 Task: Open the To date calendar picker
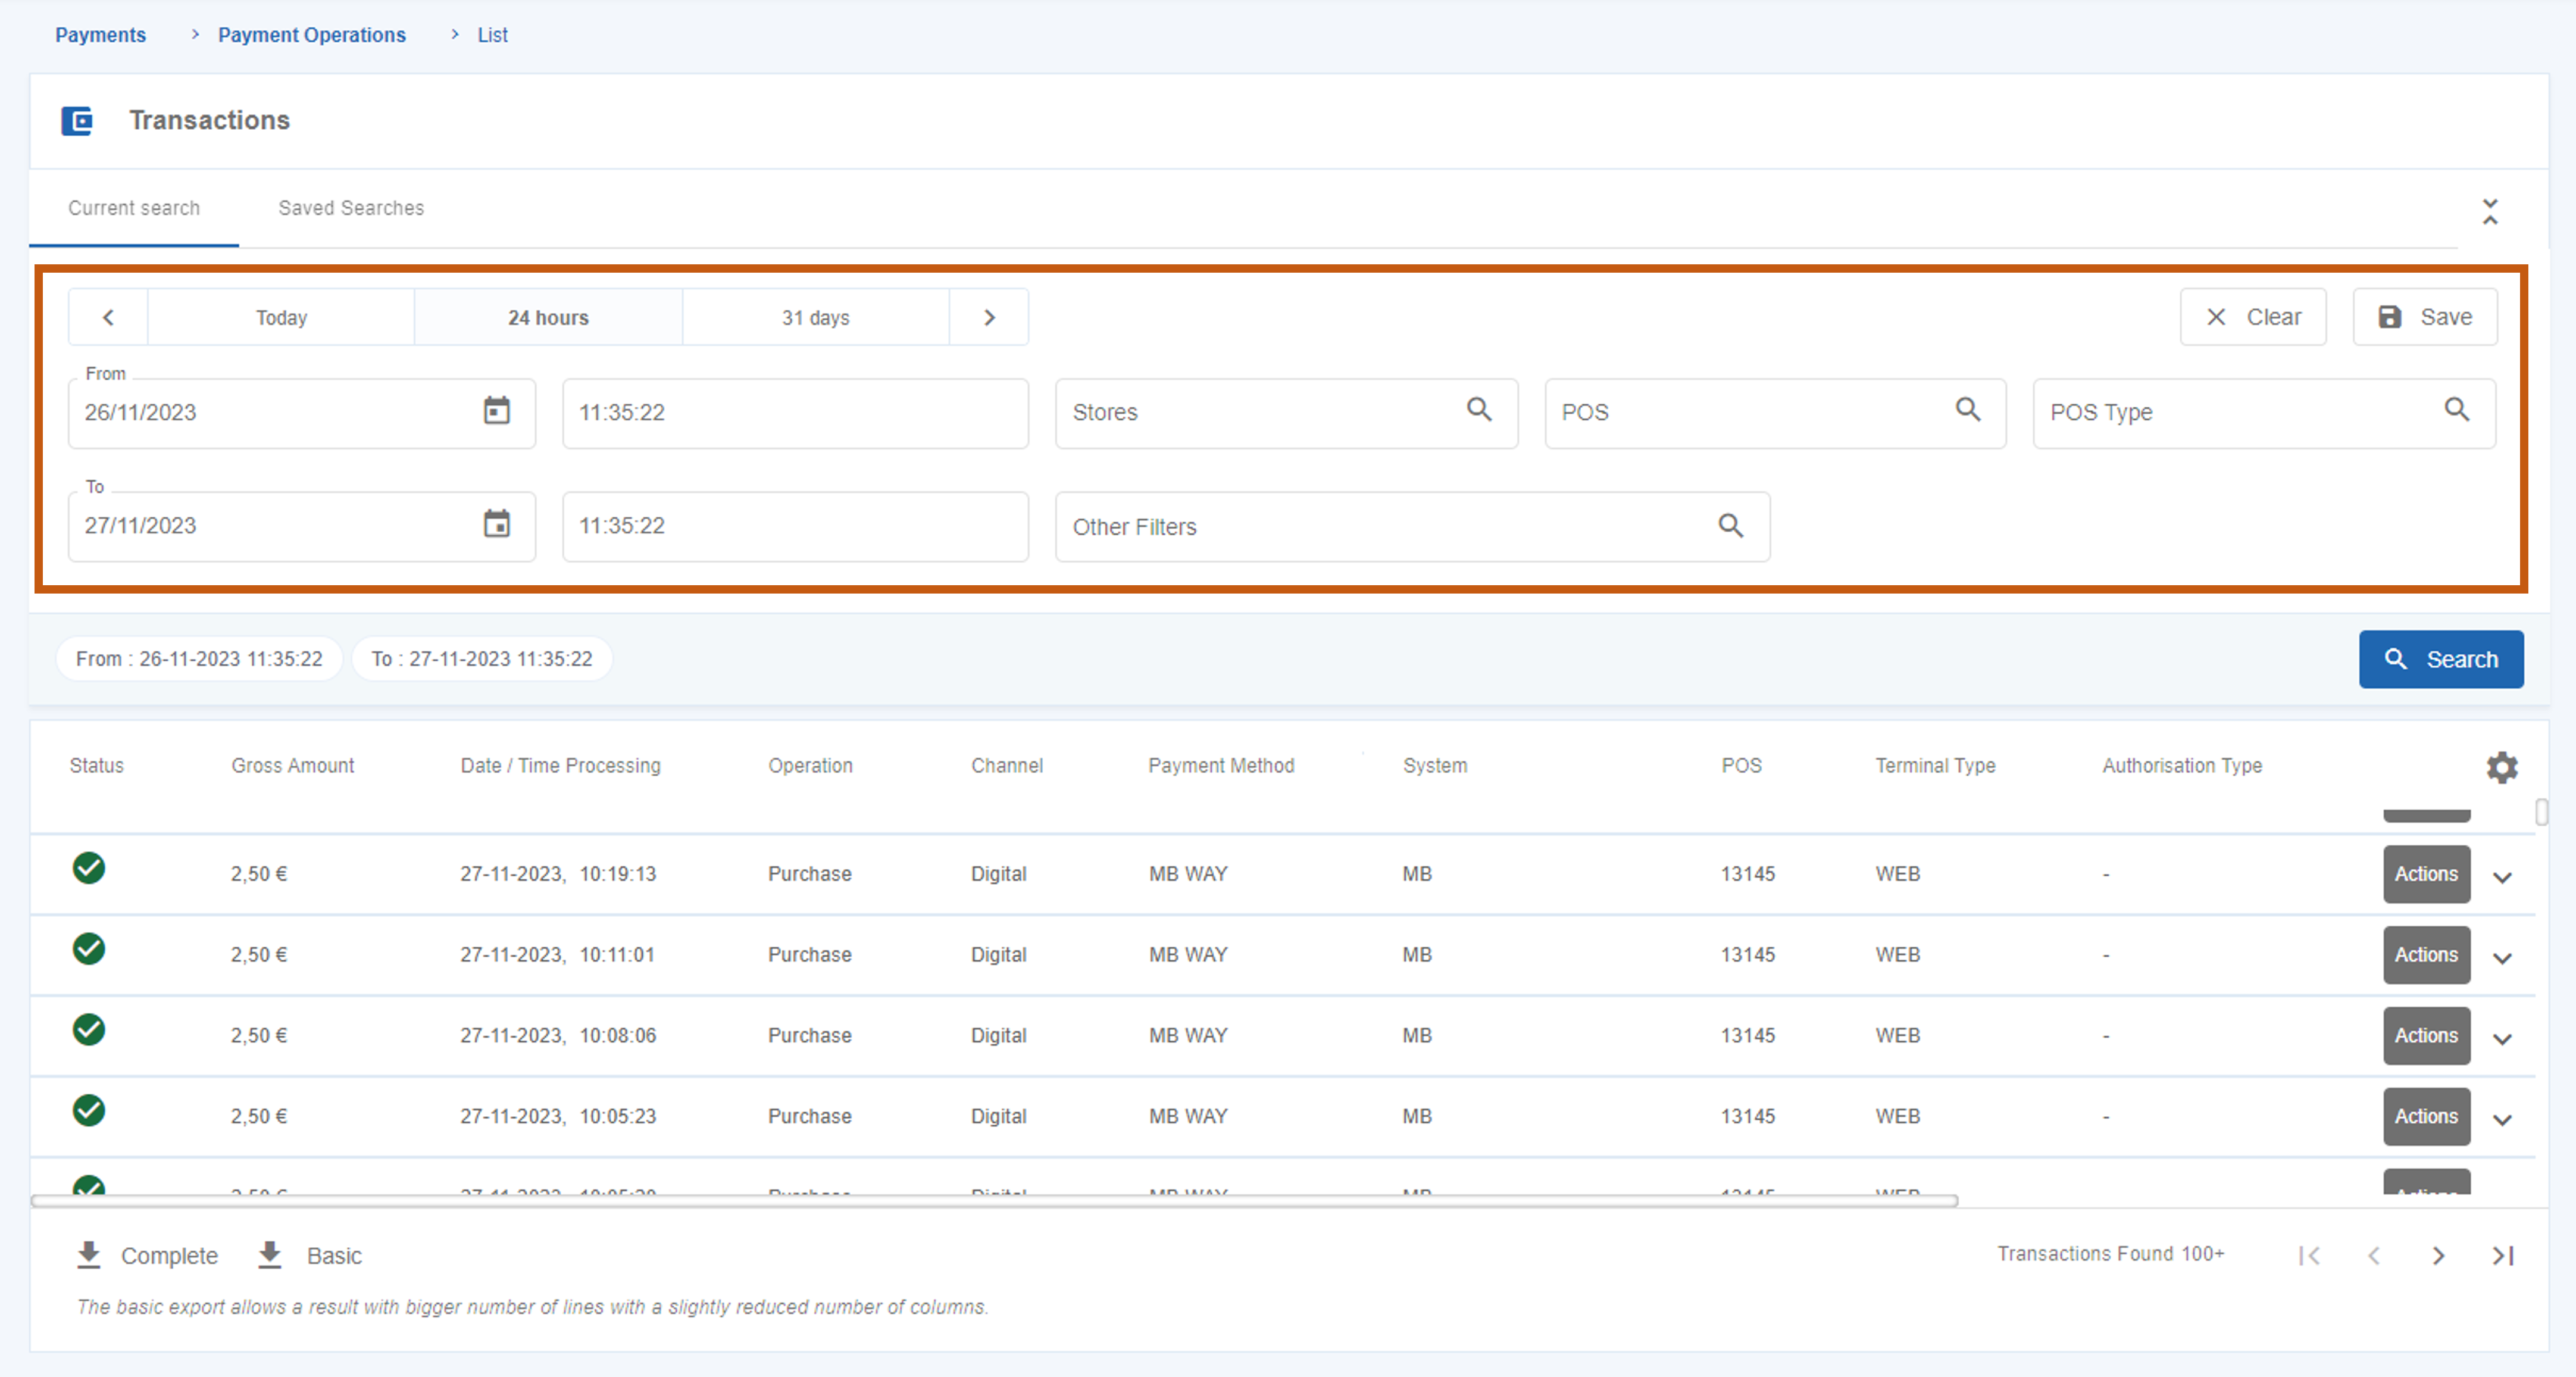click(x=496, y=524)
